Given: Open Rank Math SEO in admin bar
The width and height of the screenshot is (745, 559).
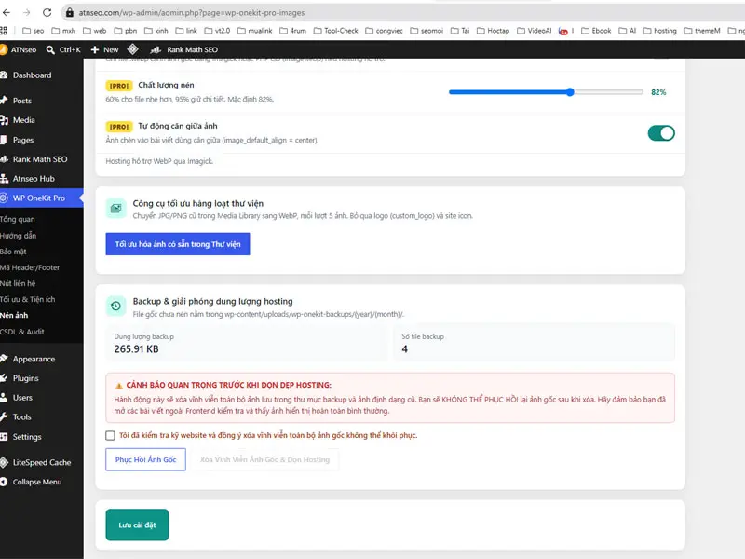Looking at the screenshot, I should tap(183, 49).
